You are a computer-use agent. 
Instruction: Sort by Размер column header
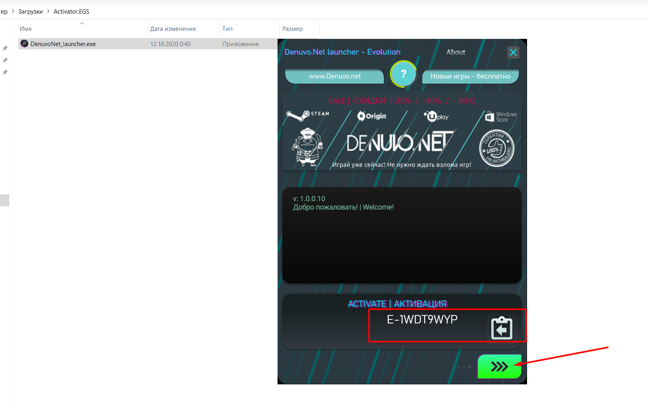(299, 28)
